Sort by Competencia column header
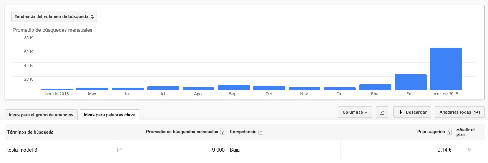Viewport: 488px width, 163px height. (x=243, y=132)
